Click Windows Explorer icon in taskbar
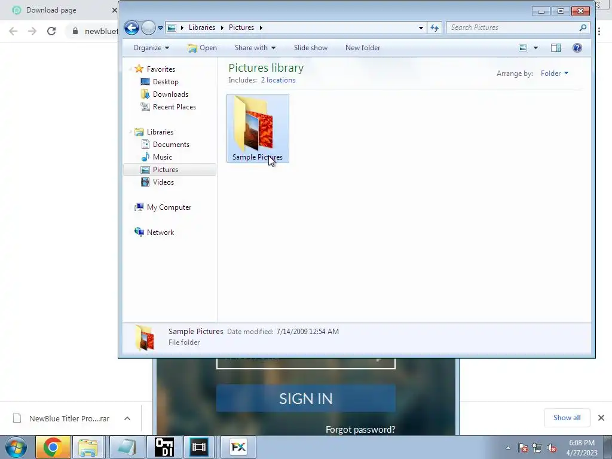Image resolution: width=612 pixels, height=459 pixels. point(88,447)
